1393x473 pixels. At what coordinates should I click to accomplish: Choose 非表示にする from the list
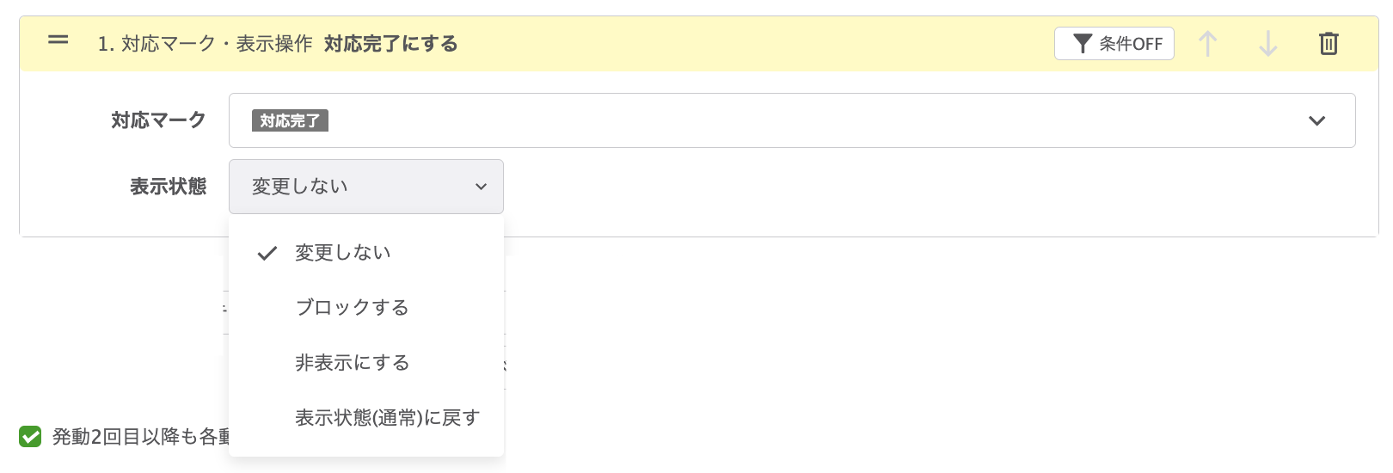(x=352, y=363)
